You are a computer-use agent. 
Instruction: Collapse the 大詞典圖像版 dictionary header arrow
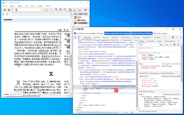tap(13, 20)
